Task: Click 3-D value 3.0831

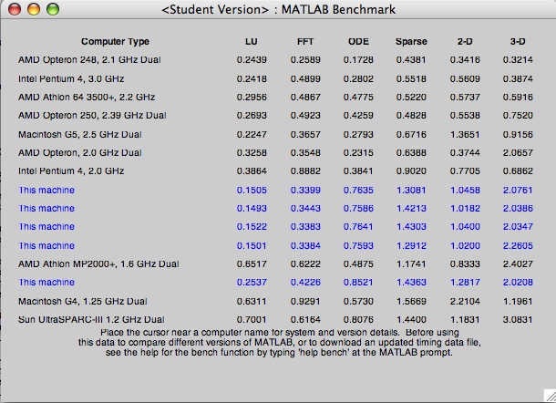Action: (518, 320)
